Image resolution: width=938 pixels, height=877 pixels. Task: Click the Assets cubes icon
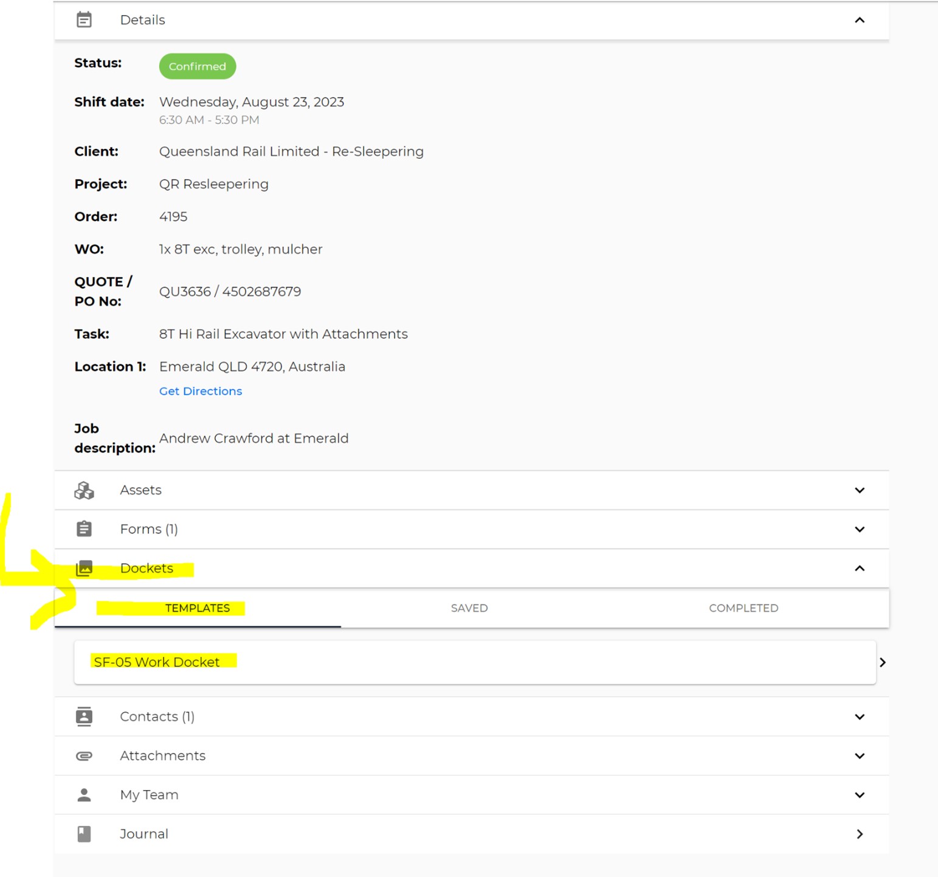click(x=84, y=490)
